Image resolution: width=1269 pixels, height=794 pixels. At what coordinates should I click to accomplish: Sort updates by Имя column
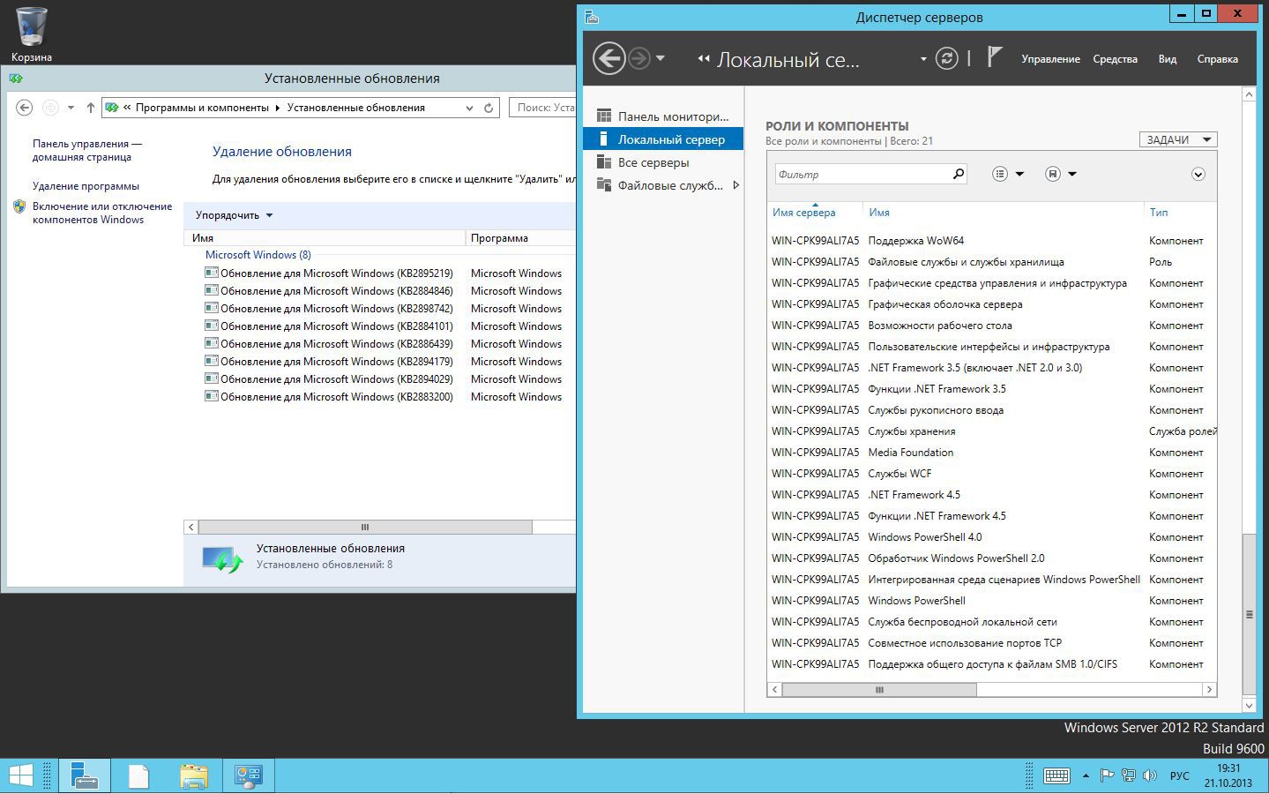click(325, 238)
